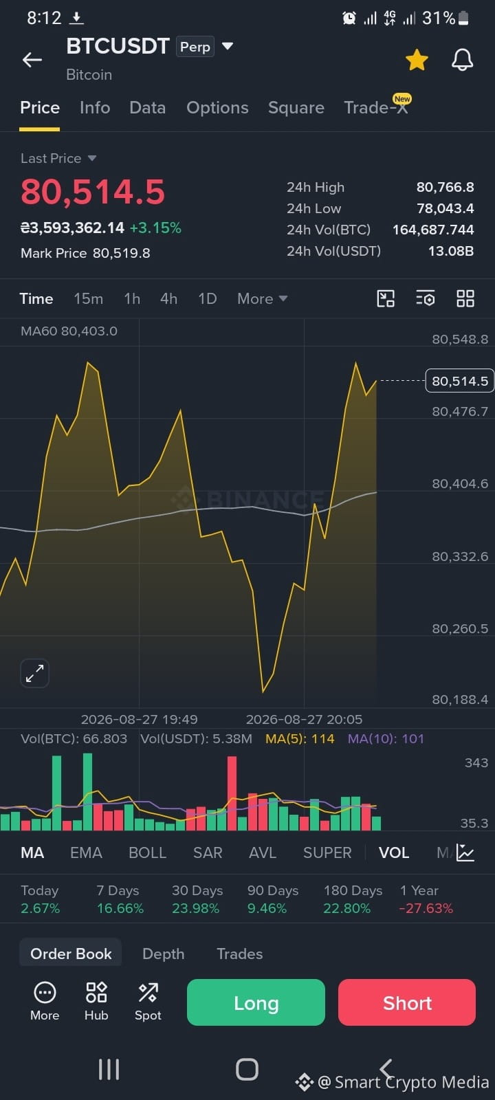Image resolution: width=495 pixels, height=1100 pixels.
Task: Open chart indicator settings icon
Action: point(426,298)
